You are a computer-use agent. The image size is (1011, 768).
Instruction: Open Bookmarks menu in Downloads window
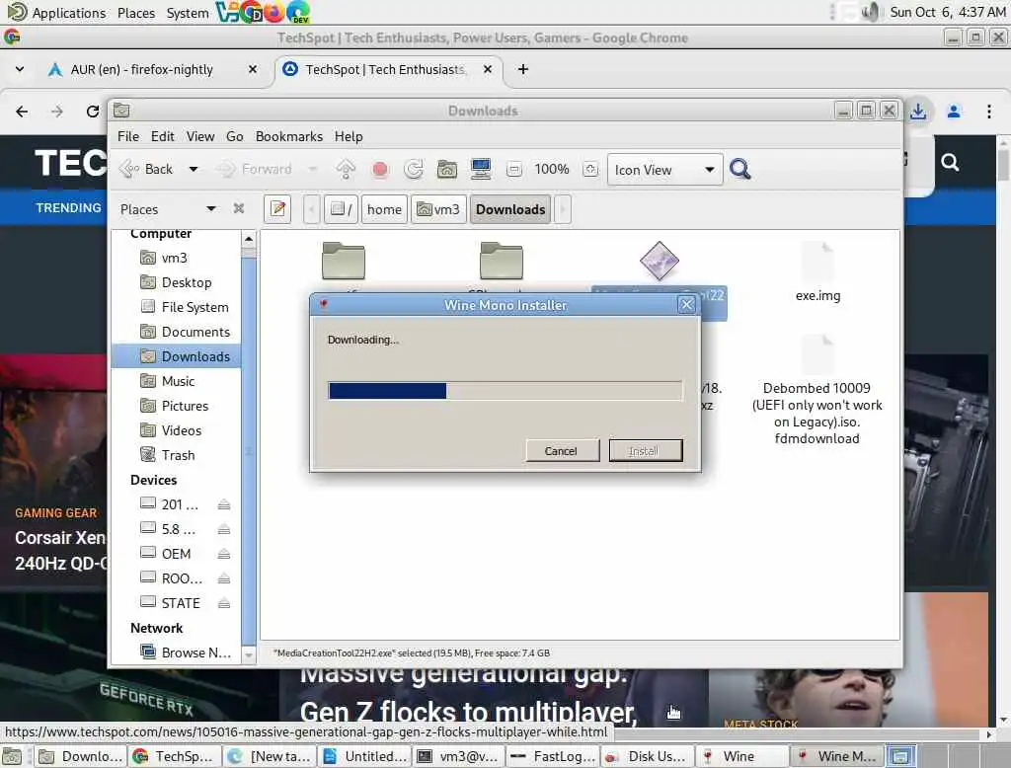coord(289,136)
